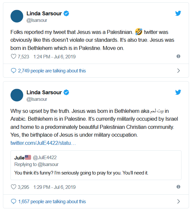Click speech bubble icon beside 1,657 people
The image size is (191, 212).
pyautogui.click(x=13, y=201)
